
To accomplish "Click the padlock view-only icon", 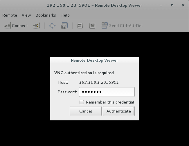I will [x=92, y=26].
